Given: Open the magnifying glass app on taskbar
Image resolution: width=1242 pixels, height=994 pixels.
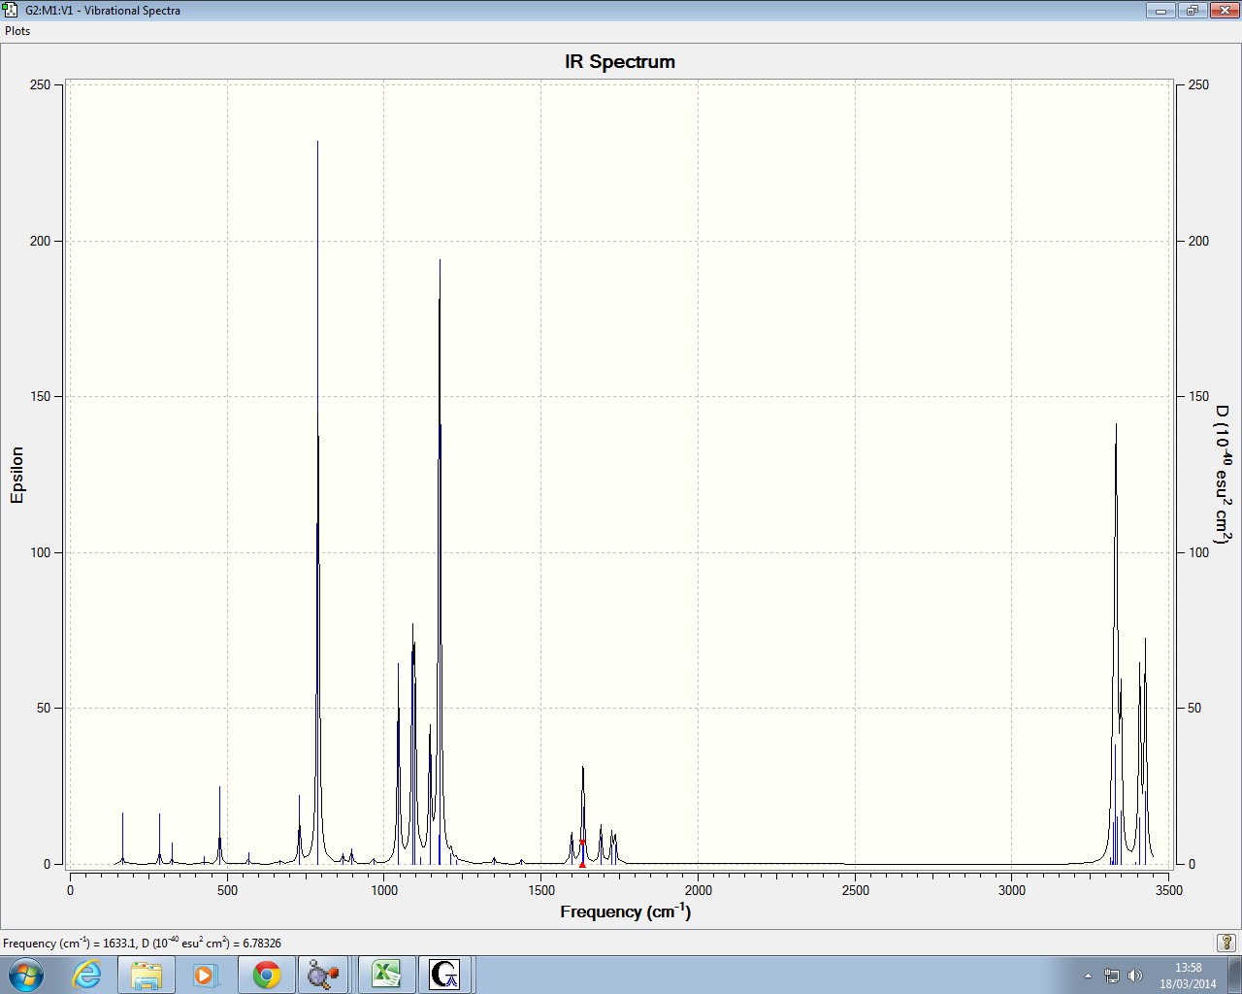Looking at the screenshot, I should pyautogui.click(x=323, y=975).
